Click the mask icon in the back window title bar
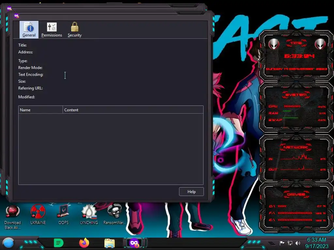This screenshot has height=250, width=334. click(x=9, y=8)
